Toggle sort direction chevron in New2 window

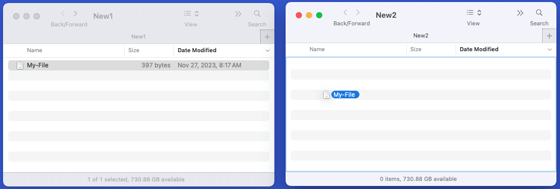tap(550, 50)
